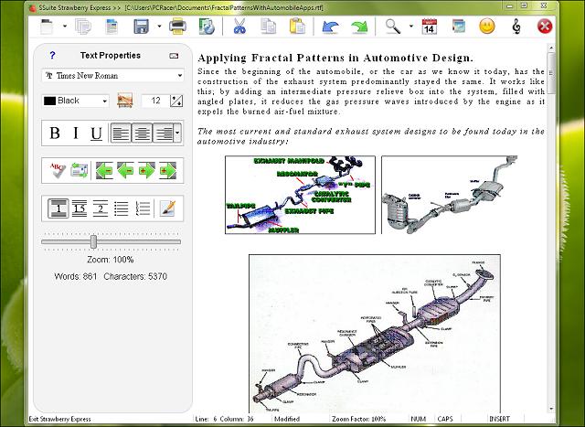585x427 pixels.
Task: Click the green right plus arrow without bar
Action: pos(146,171)
